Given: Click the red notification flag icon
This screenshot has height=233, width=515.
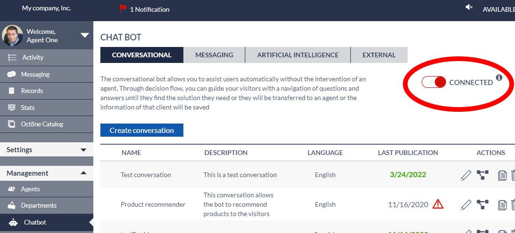Looking at the screenshot, I should (x=123, y=9).
